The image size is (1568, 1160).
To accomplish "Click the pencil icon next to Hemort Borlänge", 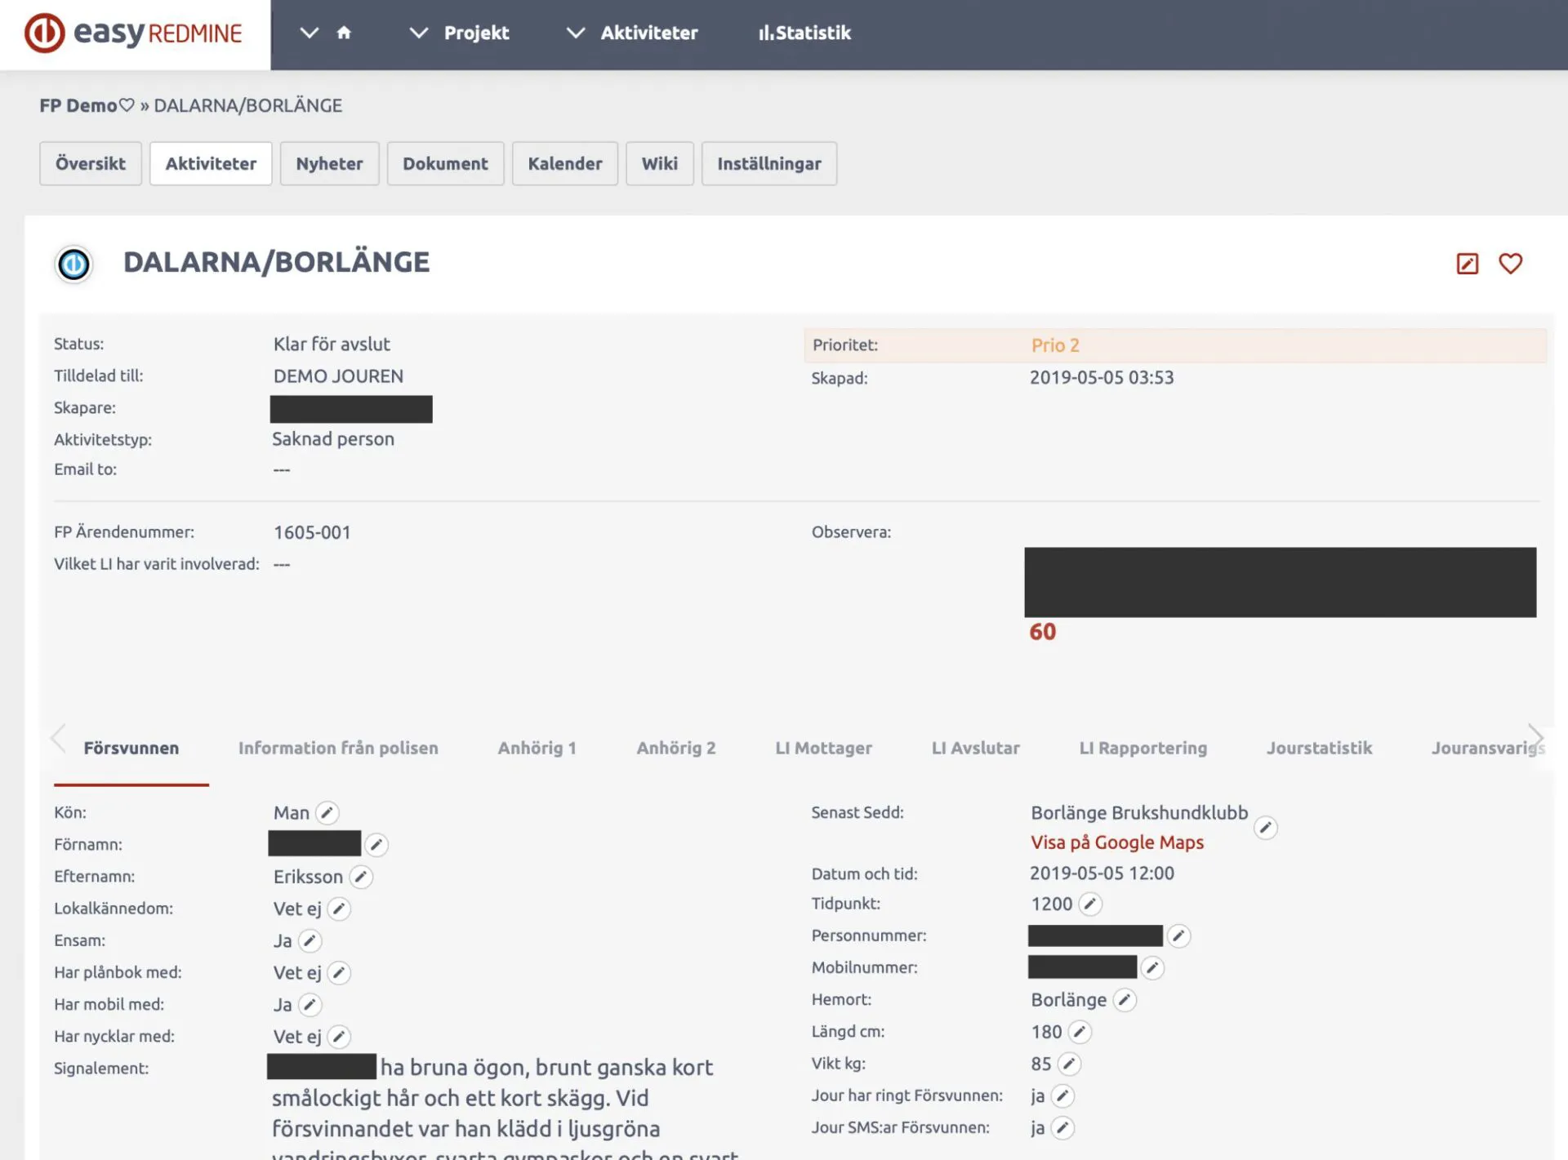I will pyautogui.click(x=1125, y=1000).
